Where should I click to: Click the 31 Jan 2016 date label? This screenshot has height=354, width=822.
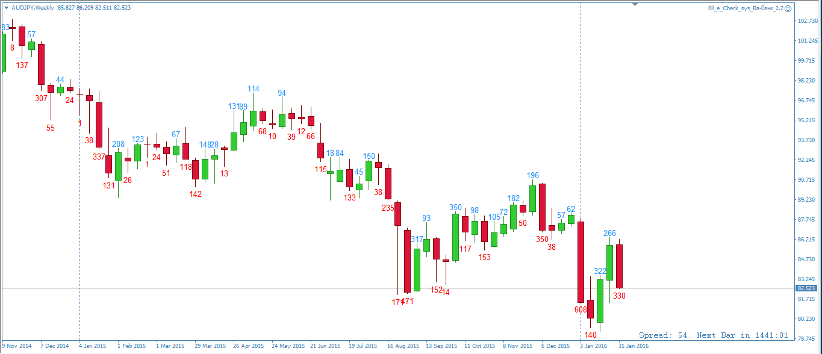pos(634,346)
